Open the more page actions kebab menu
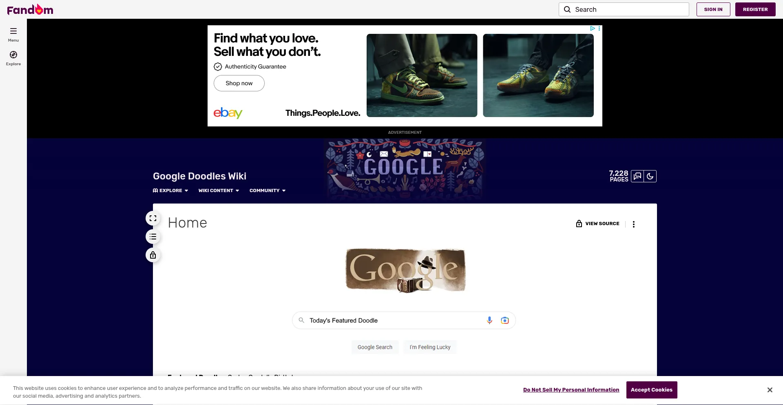 click(634, 224)
